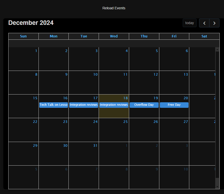The height and width of the screenshot is (194, 224).
Task: Select the Sun column header
Action: 23,36
